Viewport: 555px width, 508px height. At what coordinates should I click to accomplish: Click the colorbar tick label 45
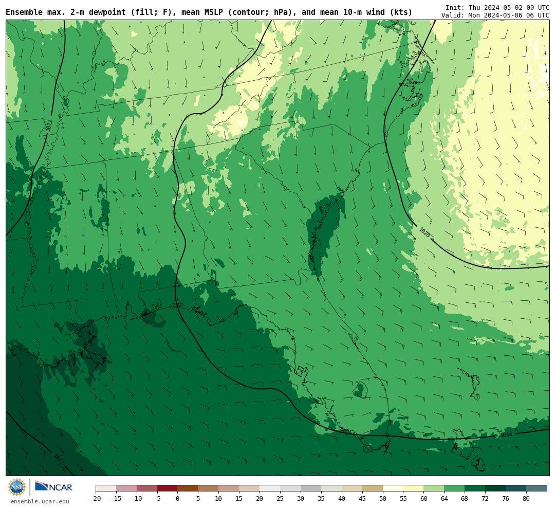pos(362,499)
